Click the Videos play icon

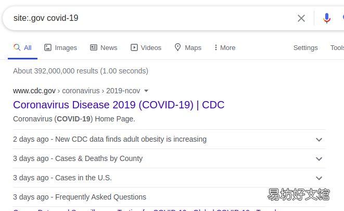tap(134, 47)
